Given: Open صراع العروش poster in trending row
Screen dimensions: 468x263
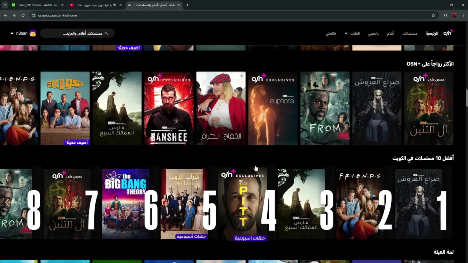Looking at the screenshot, I should (377, 108).
